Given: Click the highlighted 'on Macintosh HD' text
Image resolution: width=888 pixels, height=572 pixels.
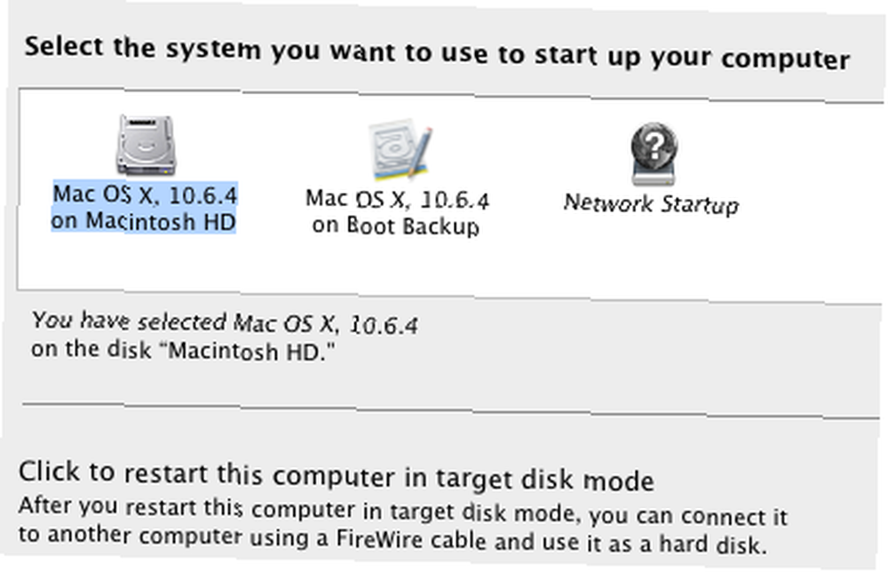Looking at the screenshot, I should [143, 221].
